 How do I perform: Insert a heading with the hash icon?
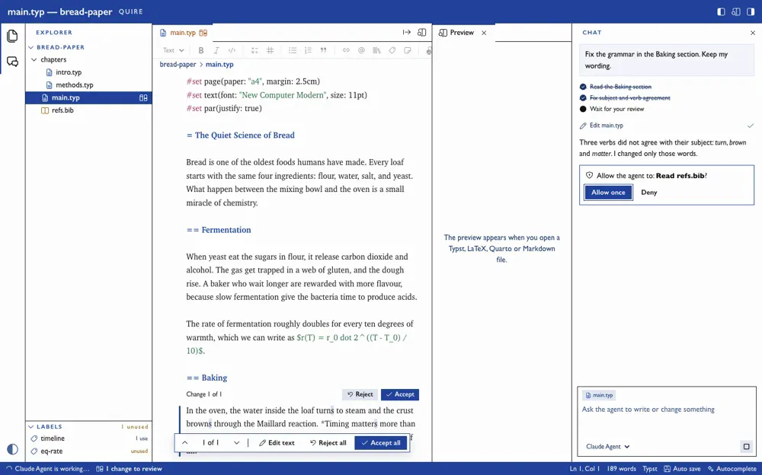click(271, 50)
